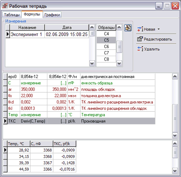Click the app icon in title bar
The image size is (181, 177).
click(5, 6)
